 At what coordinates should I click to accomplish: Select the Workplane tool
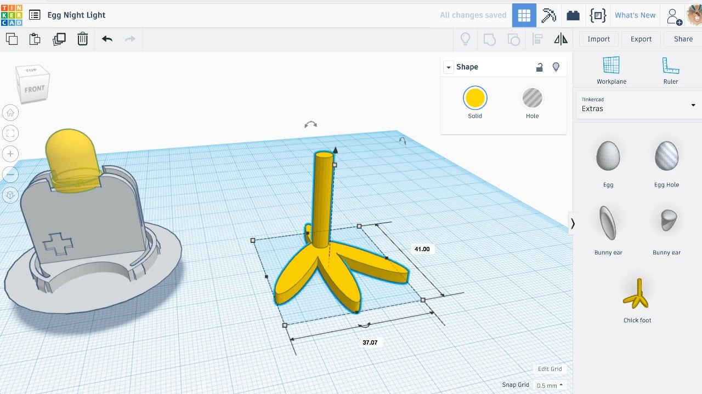click(x=611, y=70)
